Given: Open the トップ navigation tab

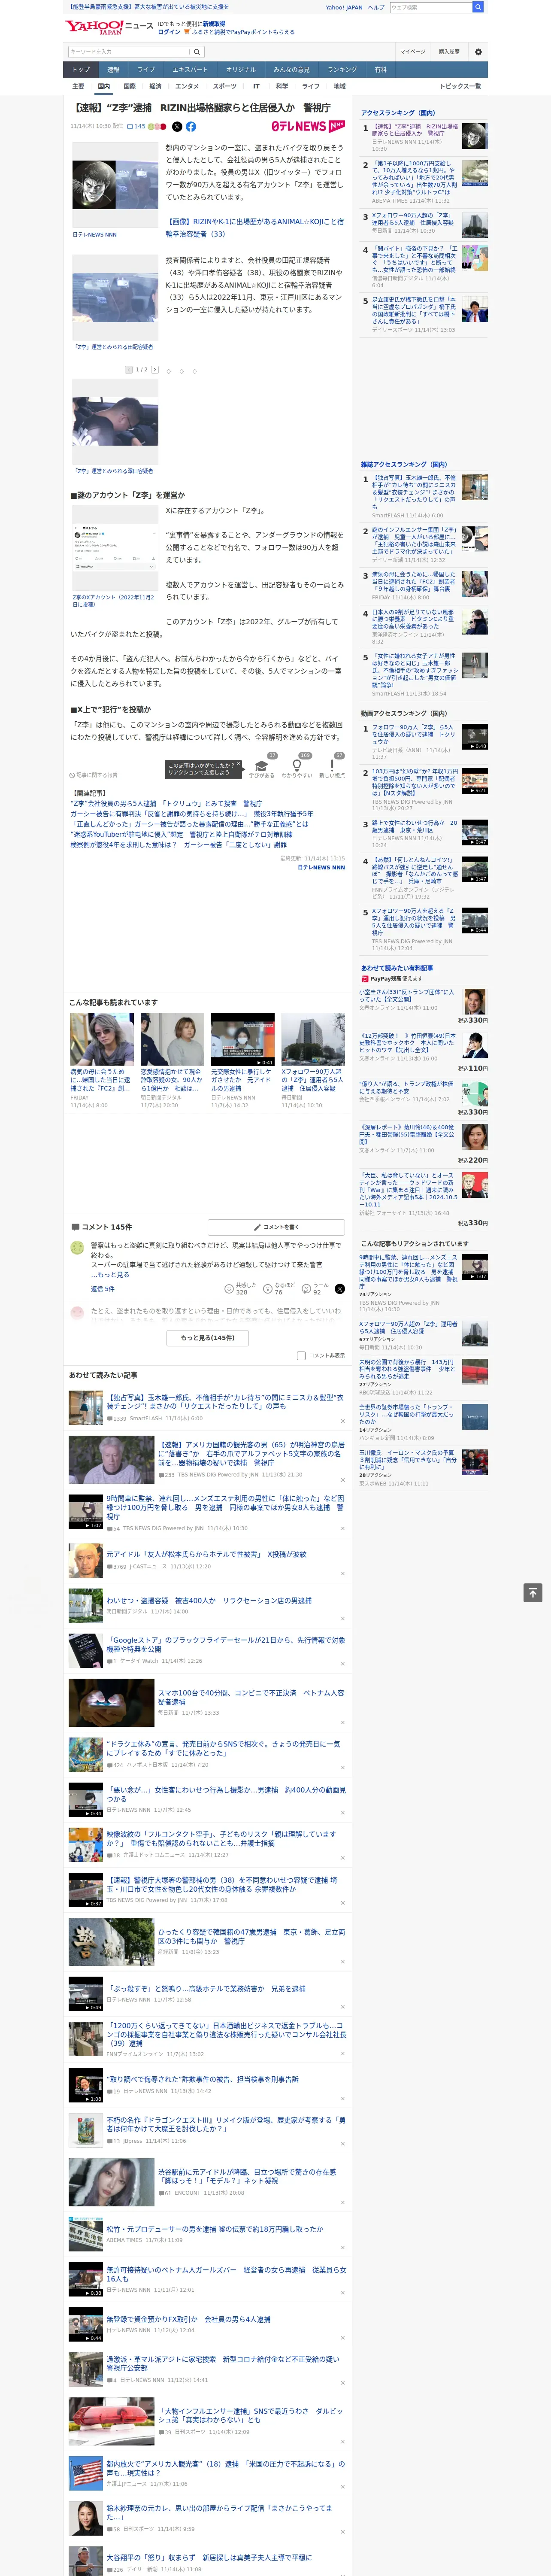Looking at the screenshot, I should tap(81, 69).
